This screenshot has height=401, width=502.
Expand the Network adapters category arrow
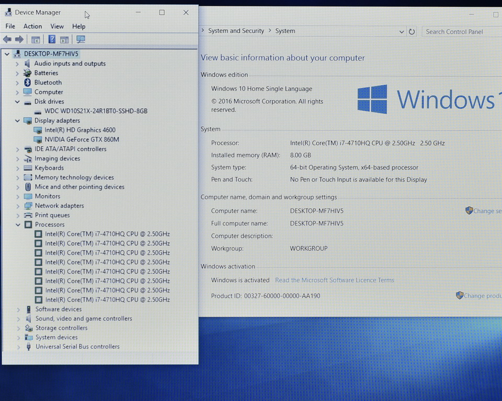point(18,206)
